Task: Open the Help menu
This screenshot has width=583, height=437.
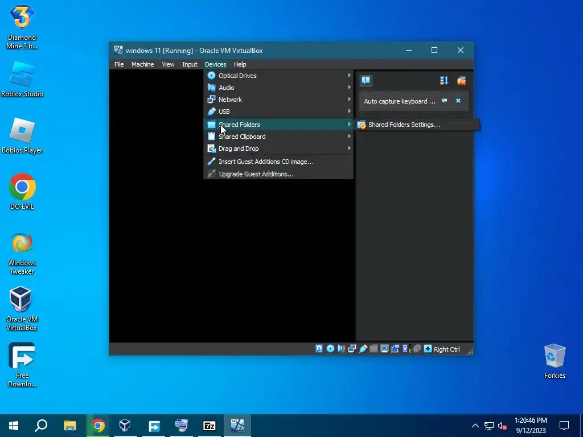Action: (x=240, y=64)
